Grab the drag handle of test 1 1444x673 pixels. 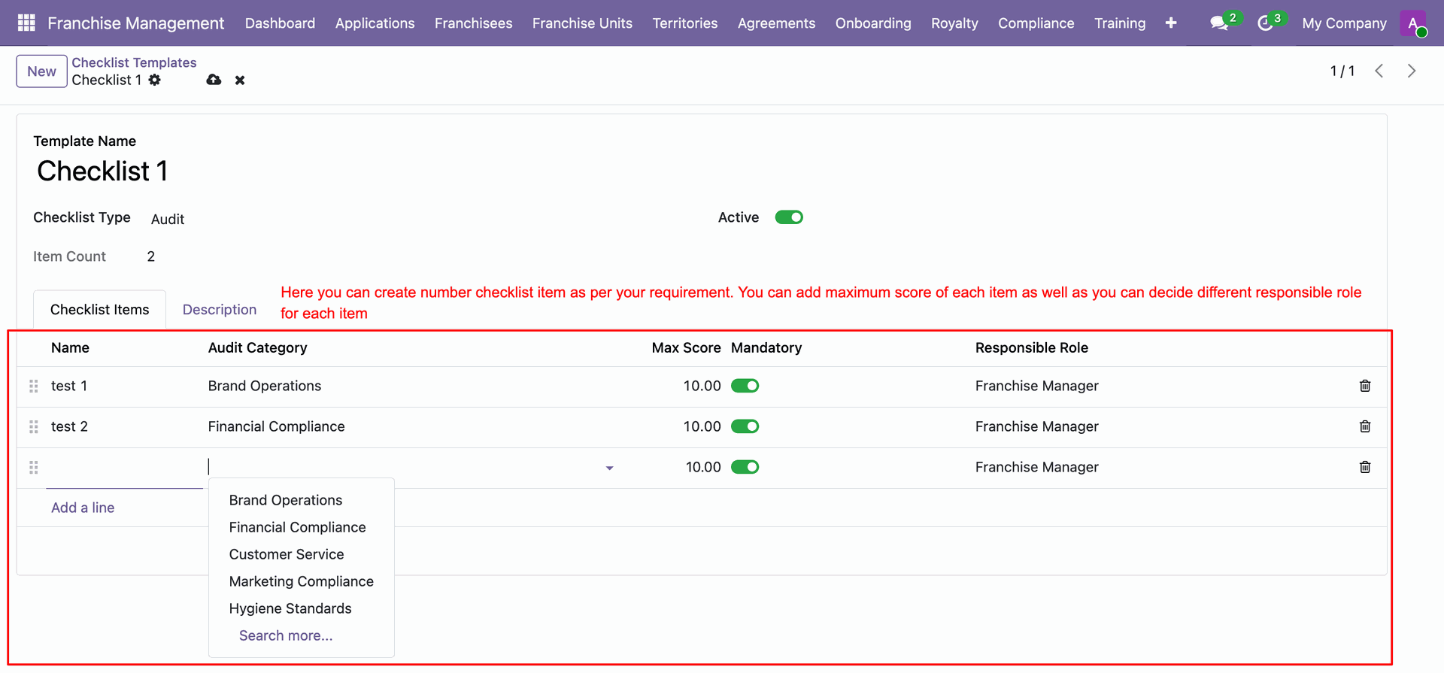point(33,386)
